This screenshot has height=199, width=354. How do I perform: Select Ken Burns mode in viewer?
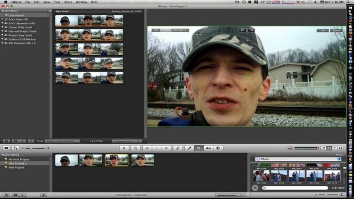180,30
